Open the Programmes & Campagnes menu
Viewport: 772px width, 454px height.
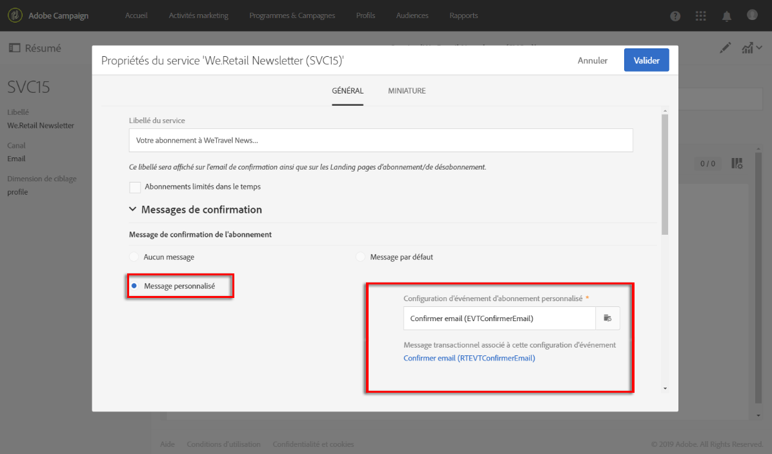coord(292,15)
